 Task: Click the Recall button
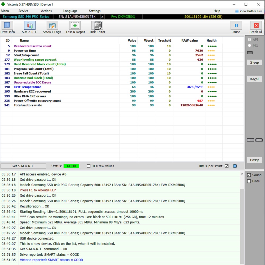[x=254, y=79]
